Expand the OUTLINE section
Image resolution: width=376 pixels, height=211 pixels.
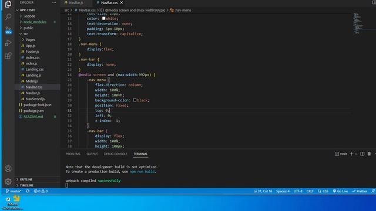(26, 179)
